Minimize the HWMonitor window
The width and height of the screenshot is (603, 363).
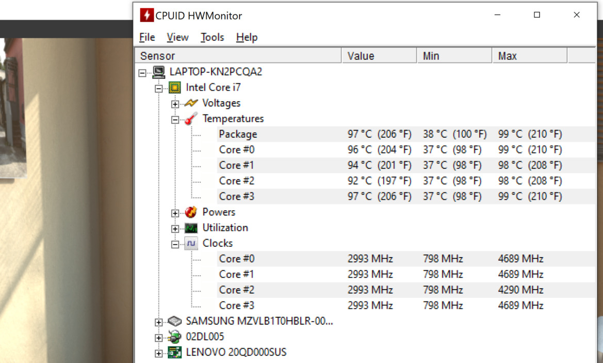(498, 14)
